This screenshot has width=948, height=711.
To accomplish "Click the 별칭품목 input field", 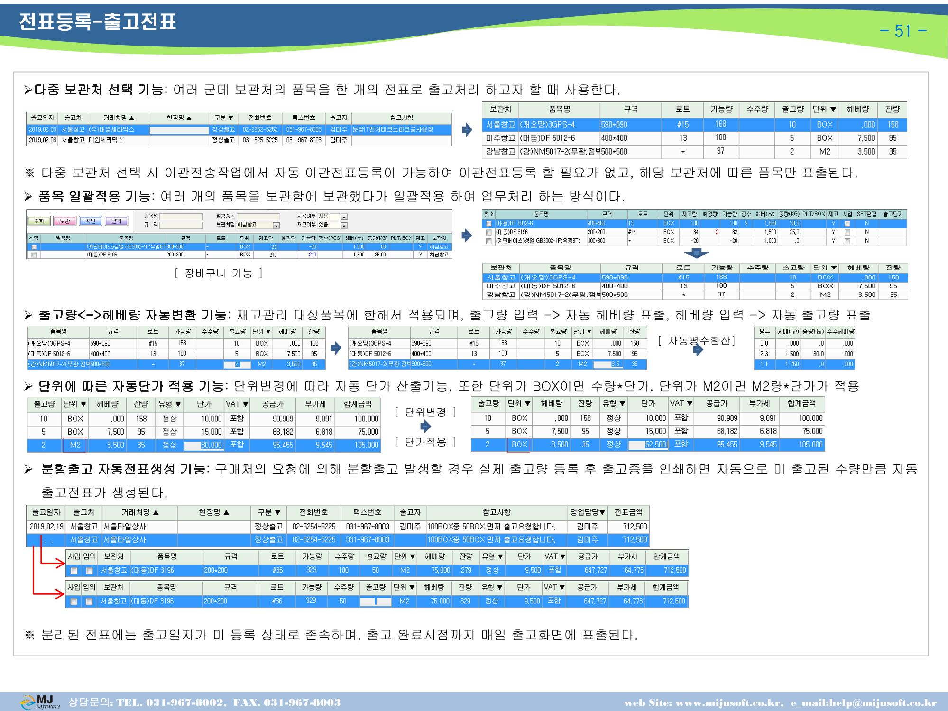I will pos(258,217).
